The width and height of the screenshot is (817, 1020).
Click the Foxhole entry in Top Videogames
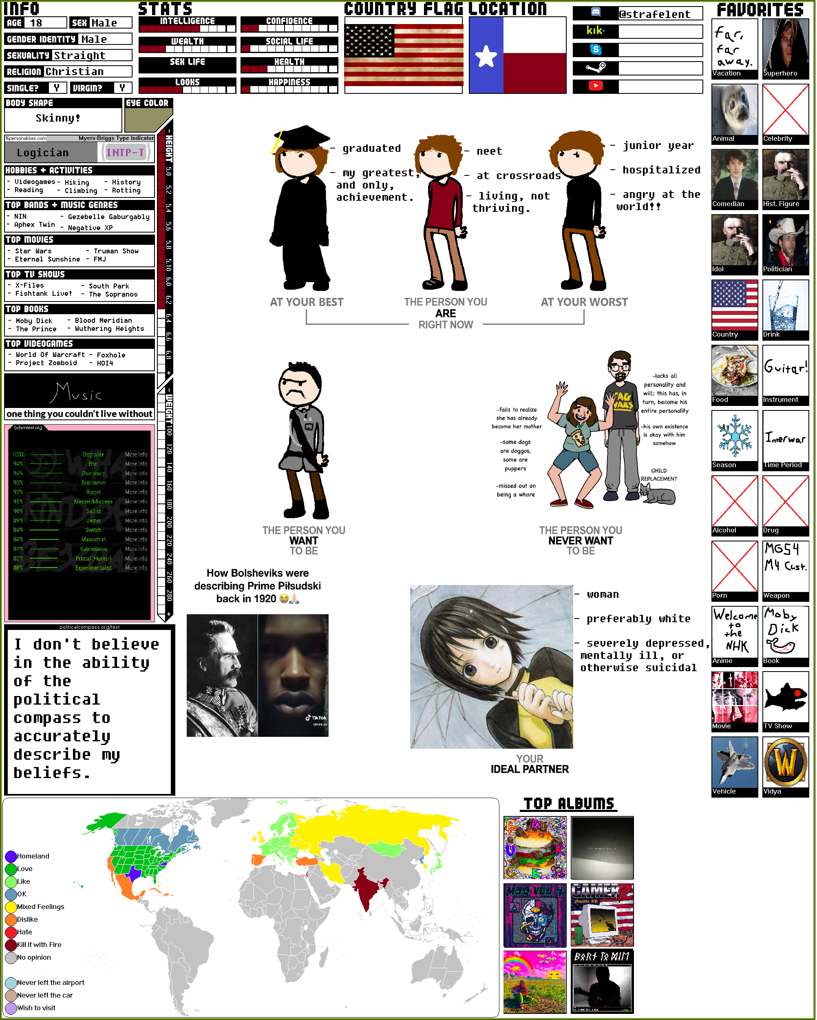[x=111, y=355]
